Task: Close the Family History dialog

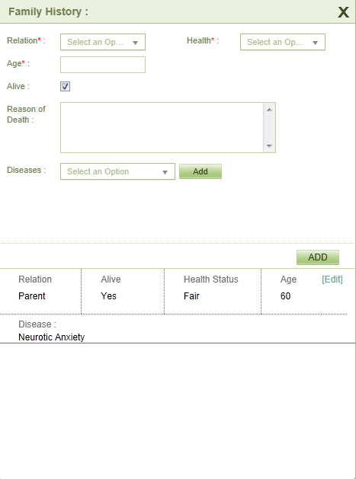Action: [x=343, y=12]
